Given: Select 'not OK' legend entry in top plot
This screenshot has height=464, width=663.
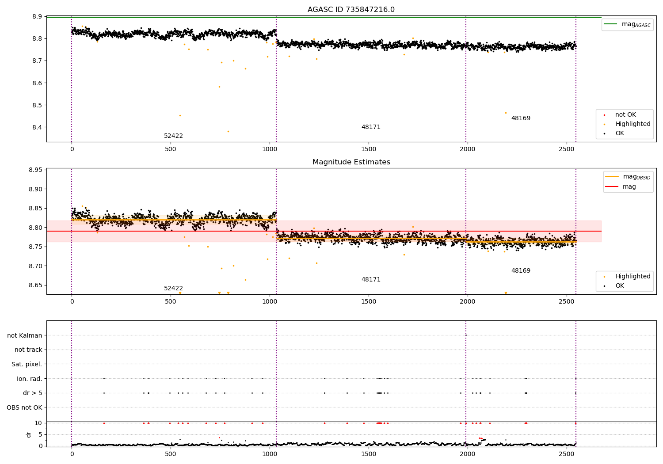Looking at the screenshot, I should (x=625, y=115).
